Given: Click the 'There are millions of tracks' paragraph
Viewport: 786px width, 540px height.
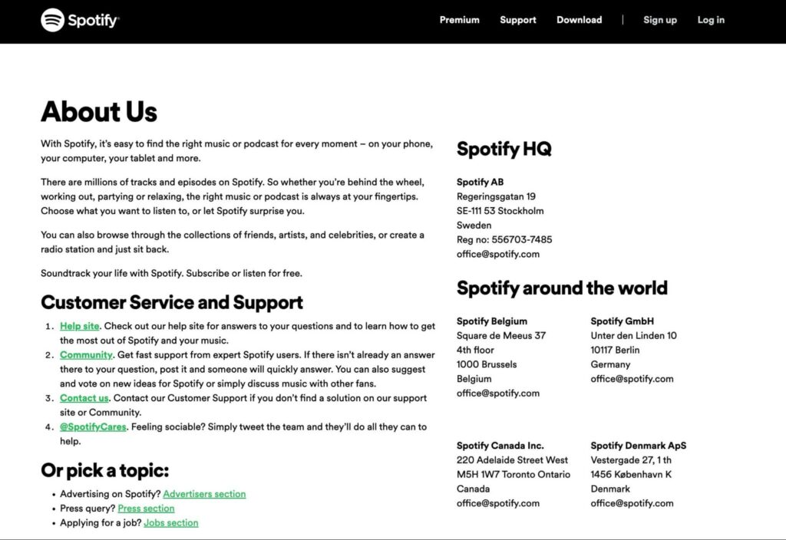Looking at the screenshot, I should click(233, 197).
